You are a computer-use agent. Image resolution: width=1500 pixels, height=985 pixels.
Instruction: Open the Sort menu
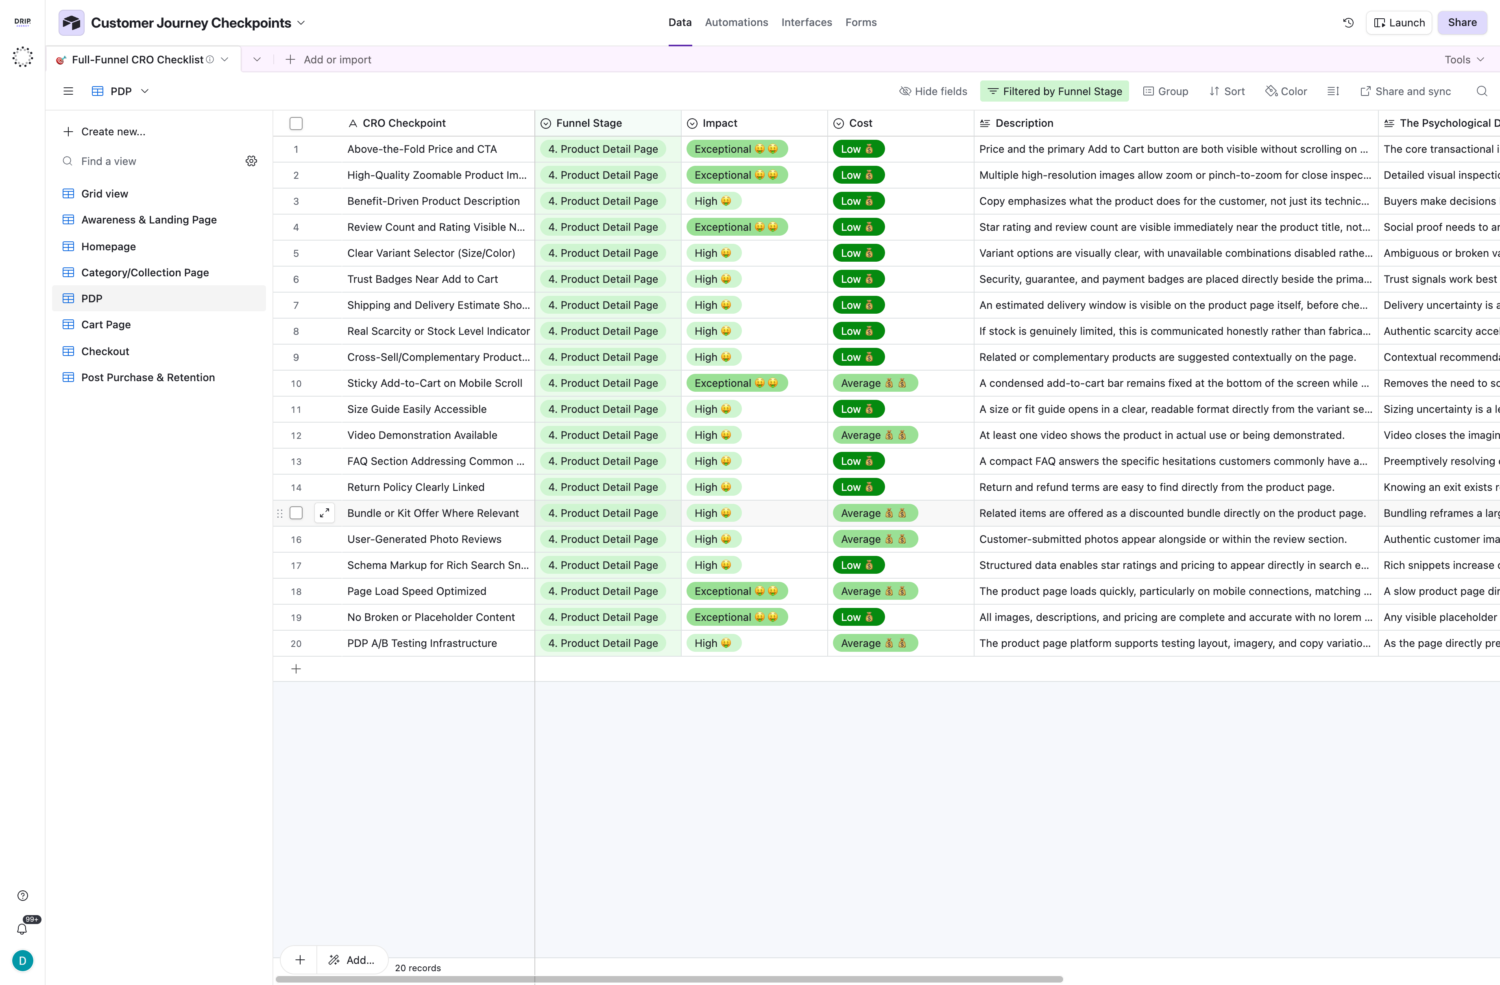pos(1226,91)
